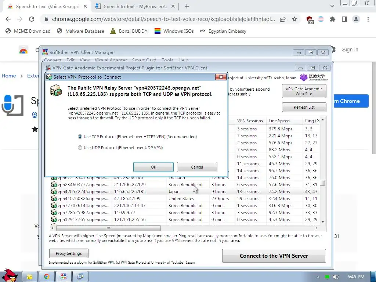Cancel the VPN protocol dialog

point(197,167)
